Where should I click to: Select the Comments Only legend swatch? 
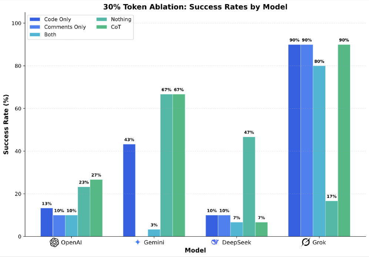pyautogui.click(x=36, y=27)
